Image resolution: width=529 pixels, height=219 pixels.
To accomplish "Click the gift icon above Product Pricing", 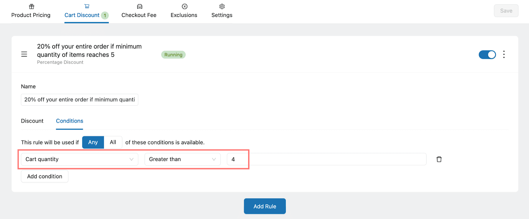I will coord(31,6).
